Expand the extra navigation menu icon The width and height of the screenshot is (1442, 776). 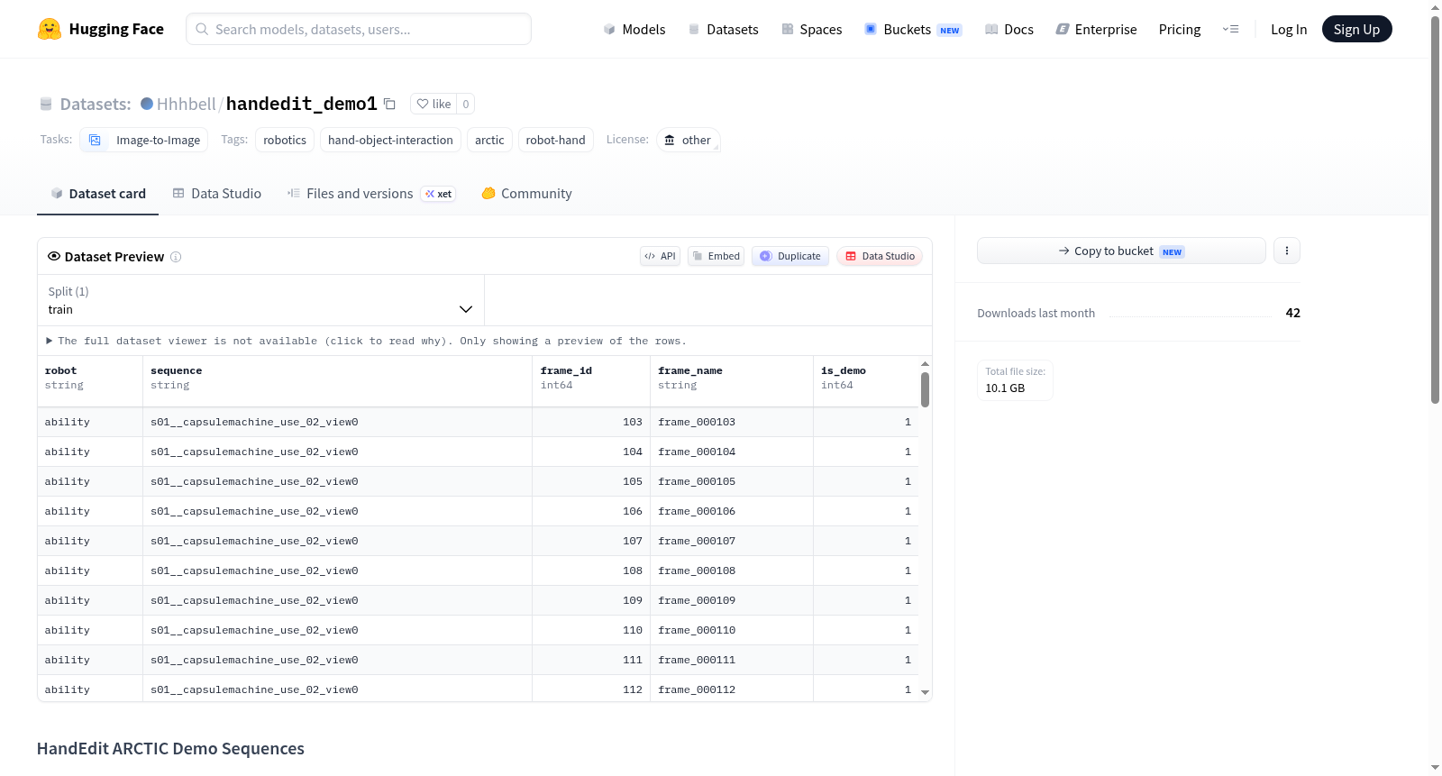(1230, 29)
